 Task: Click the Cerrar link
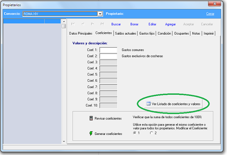(x=210, y=14)
